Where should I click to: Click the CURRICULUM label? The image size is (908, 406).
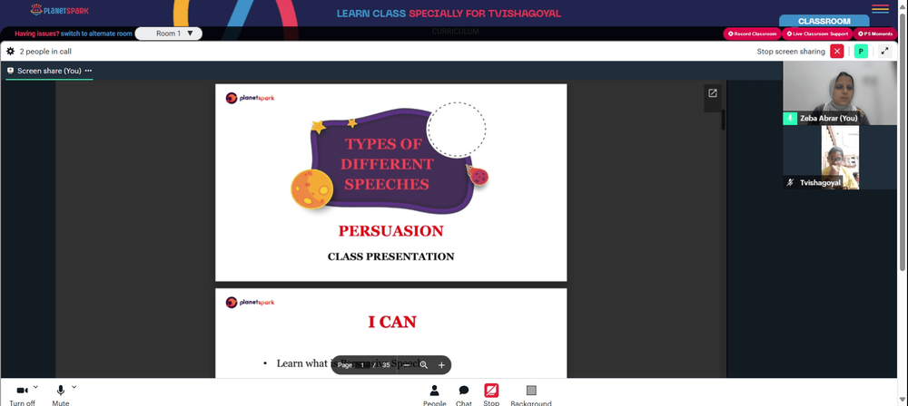point(455,32)
